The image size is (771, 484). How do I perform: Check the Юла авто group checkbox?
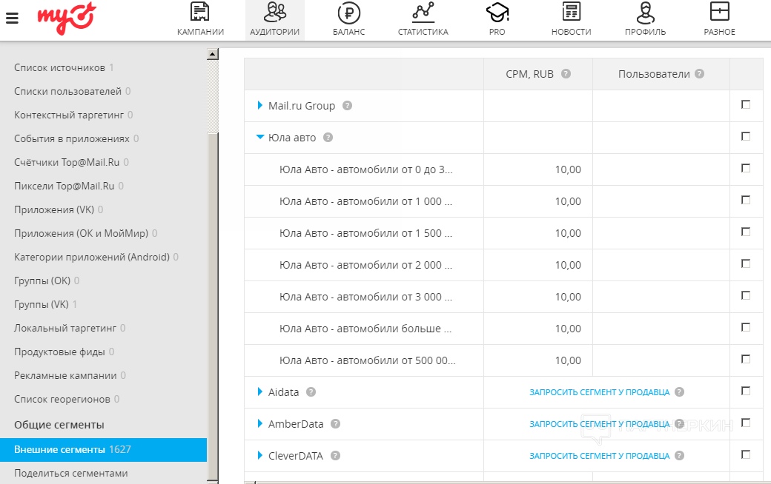pos(746,136)
